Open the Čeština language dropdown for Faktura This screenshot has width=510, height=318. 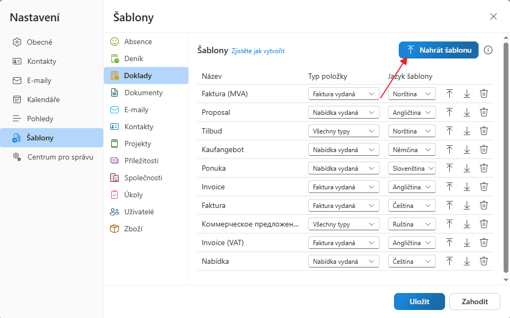[411, 205]
